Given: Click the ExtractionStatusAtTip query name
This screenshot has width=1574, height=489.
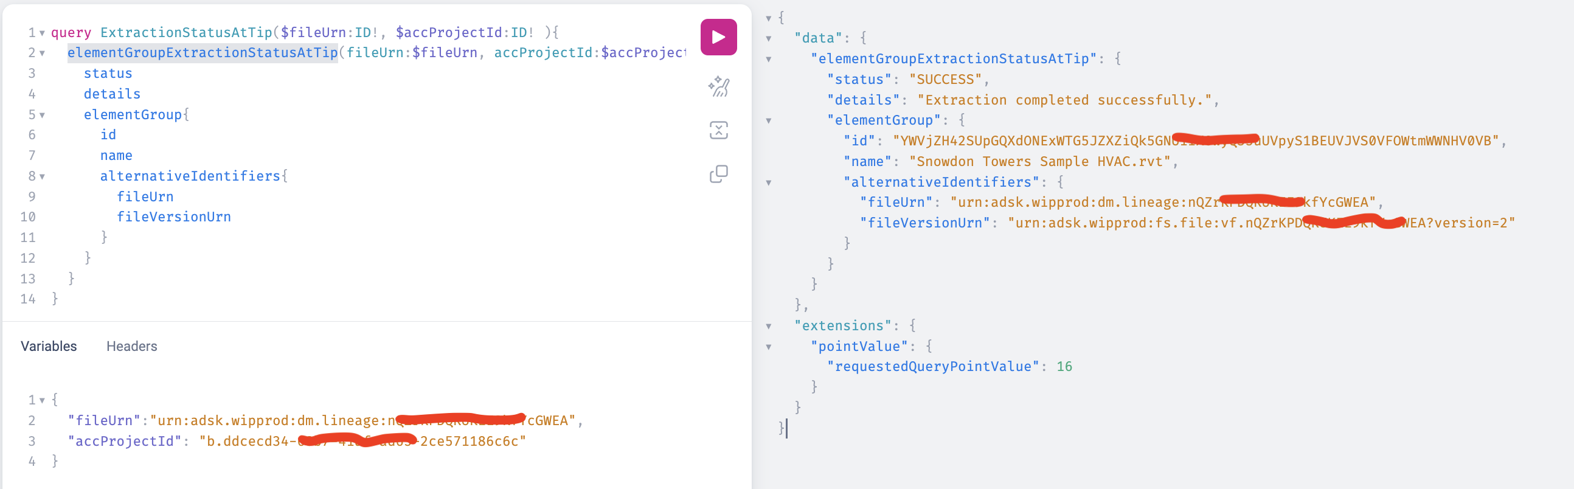Looking at the screenshot, I should 186,32.
